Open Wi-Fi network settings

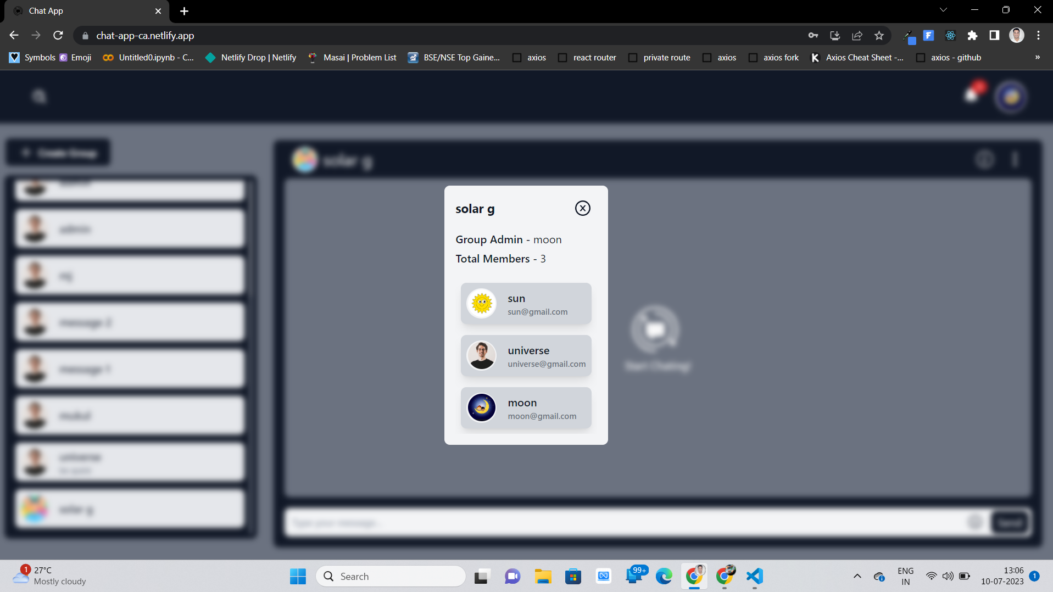click(931, 576)
